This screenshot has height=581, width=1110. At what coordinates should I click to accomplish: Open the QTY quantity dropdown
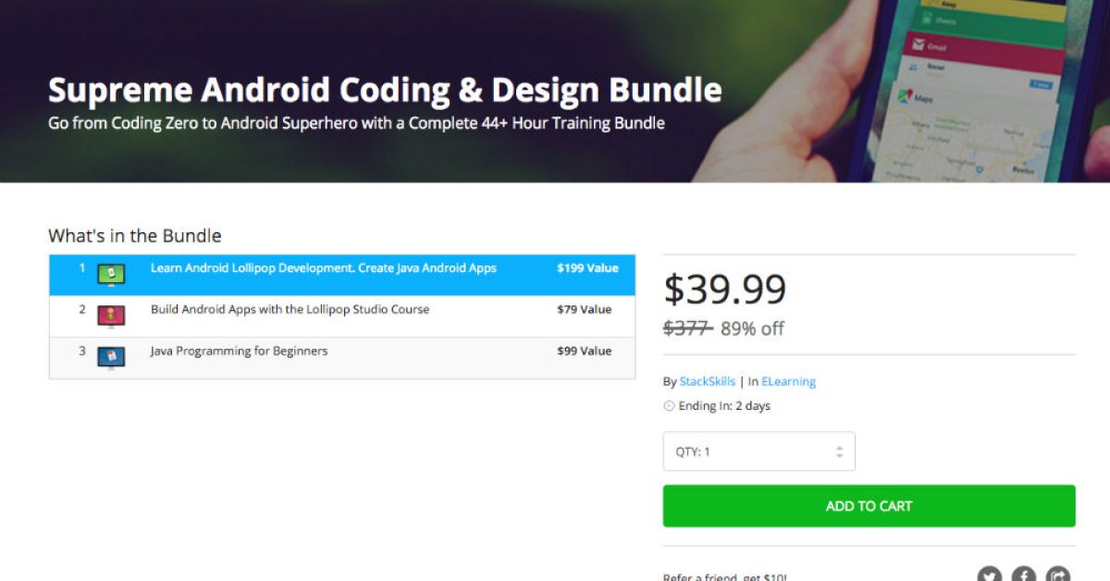(x=758, y=451)
